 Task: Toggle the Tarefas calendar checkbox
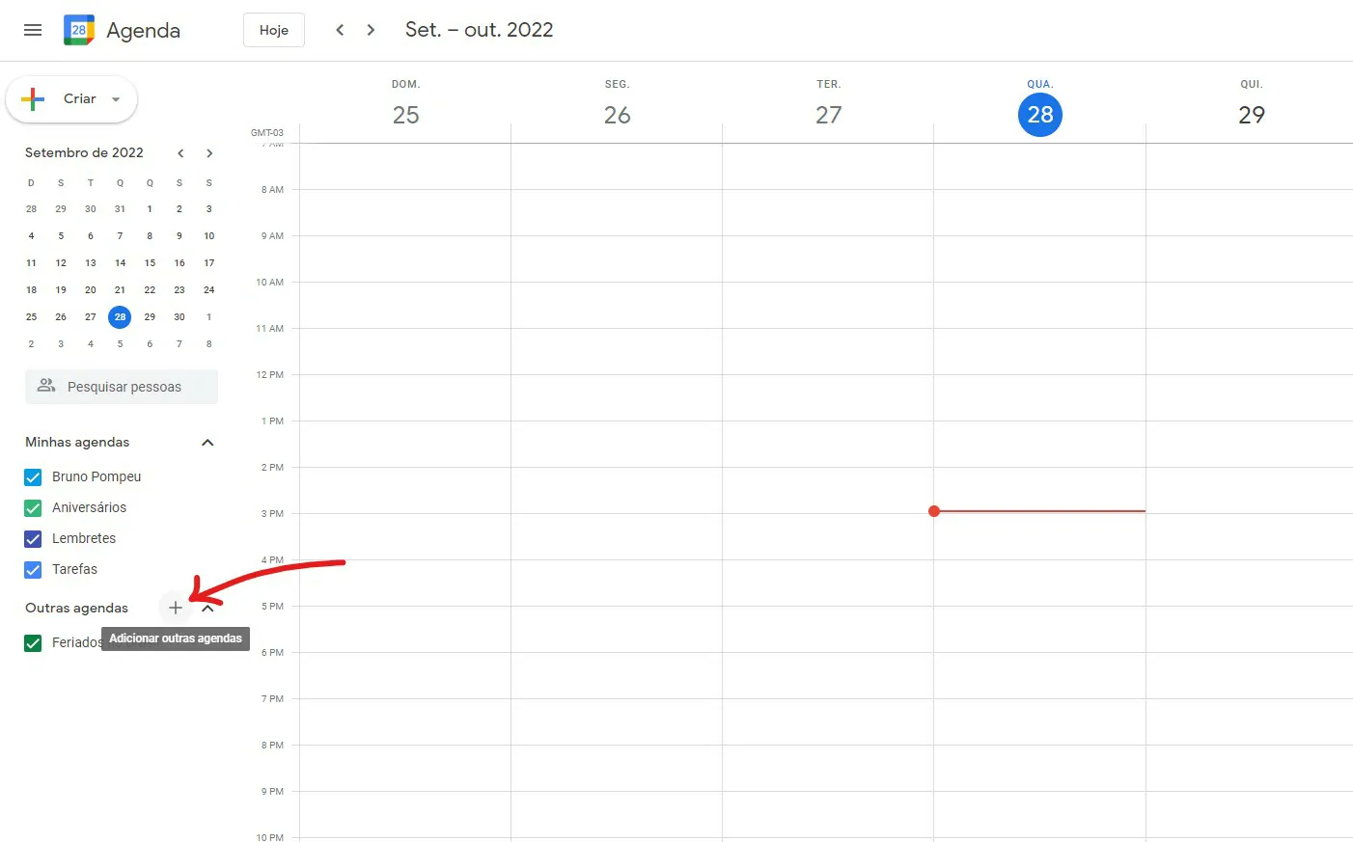coord(33,569)
